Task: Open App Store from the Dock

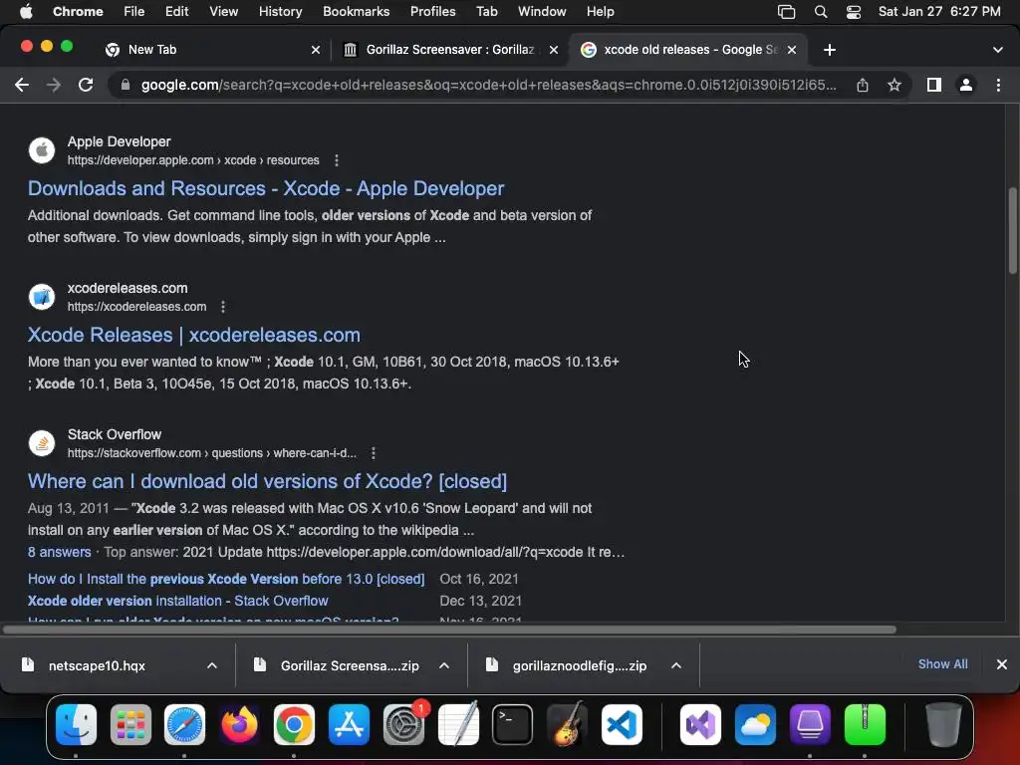Action: [349, 724]
